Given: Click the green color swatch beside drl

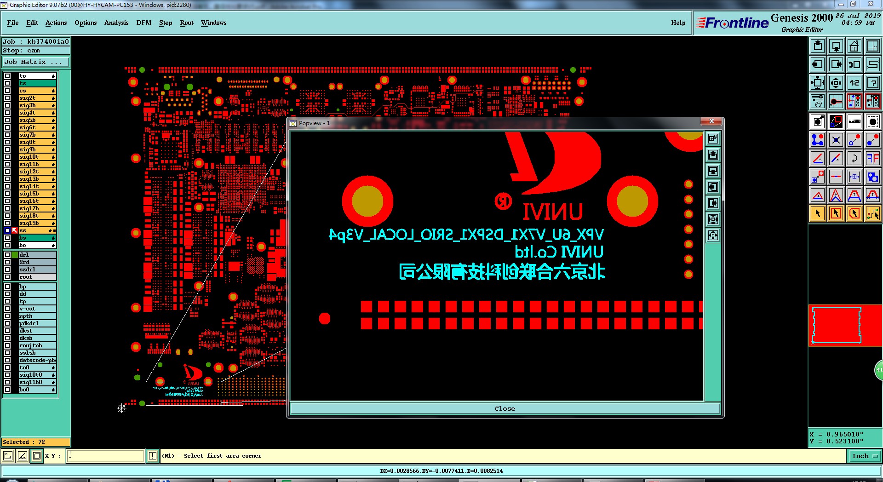Looking at the screenshot, I should [15, 255].
